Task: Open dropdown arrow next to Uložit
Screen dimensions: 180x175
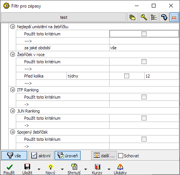Action: (x=39, y=169)
